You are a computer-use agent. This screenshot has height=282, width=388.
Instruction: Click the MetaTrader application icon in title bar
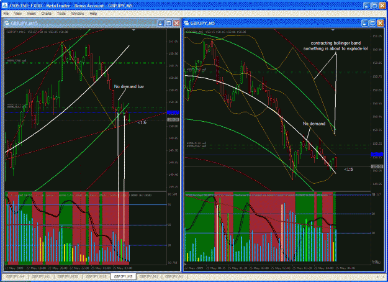click(x=4, y=6)
